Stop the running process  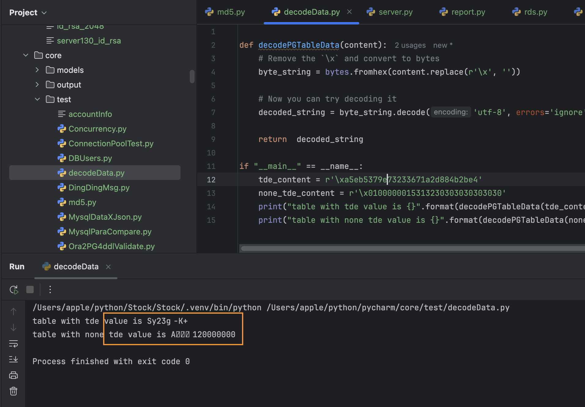pos(30,289)
